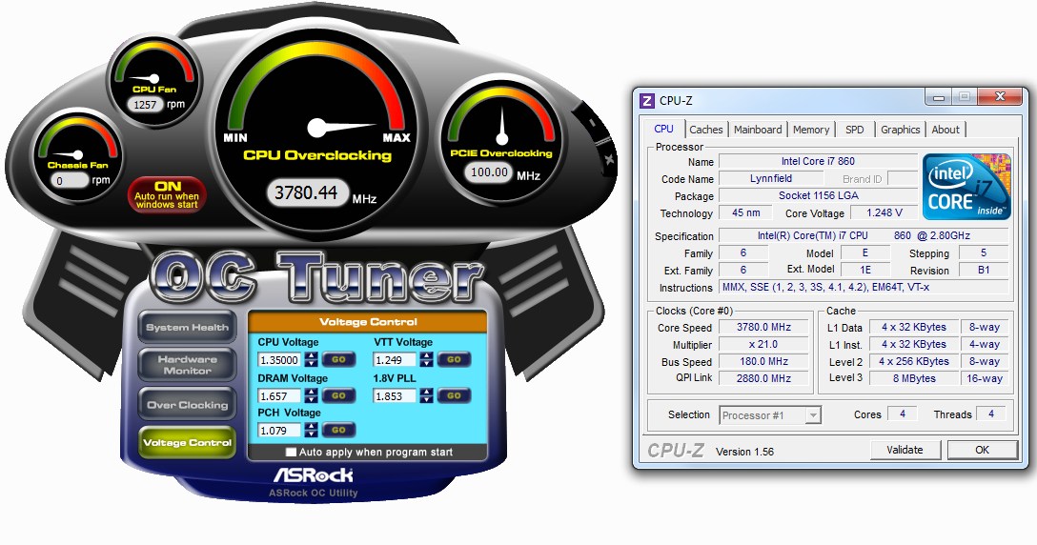Image resolution: width=1037 pixels, height=545 pixels.
Task: Select the CPU tab in CPU-Z
Action: [x=663, y=129]
